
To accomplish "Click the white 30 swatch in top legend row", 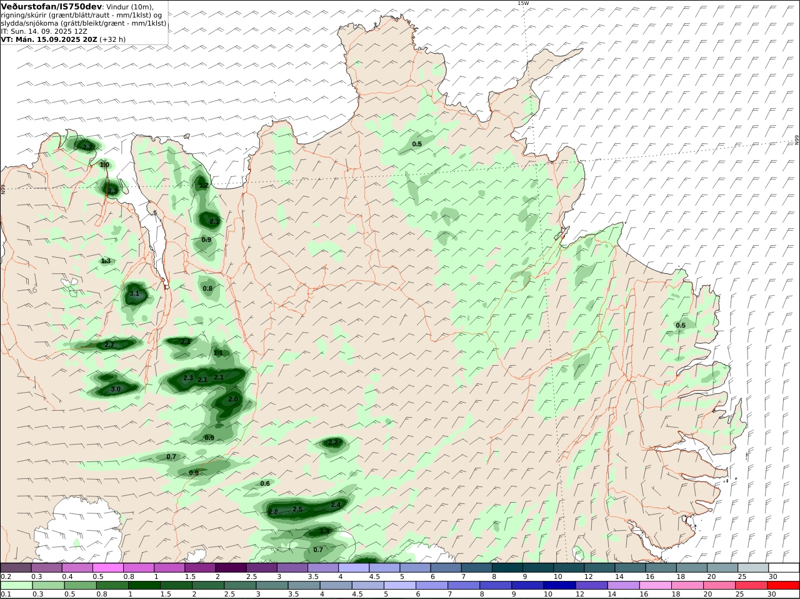I will click(x=784, y=568).
